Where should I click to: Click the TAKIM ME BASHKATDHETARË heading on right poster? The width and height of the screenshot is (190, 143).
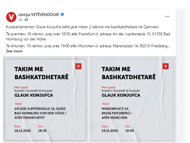click(x=129, y=73)
